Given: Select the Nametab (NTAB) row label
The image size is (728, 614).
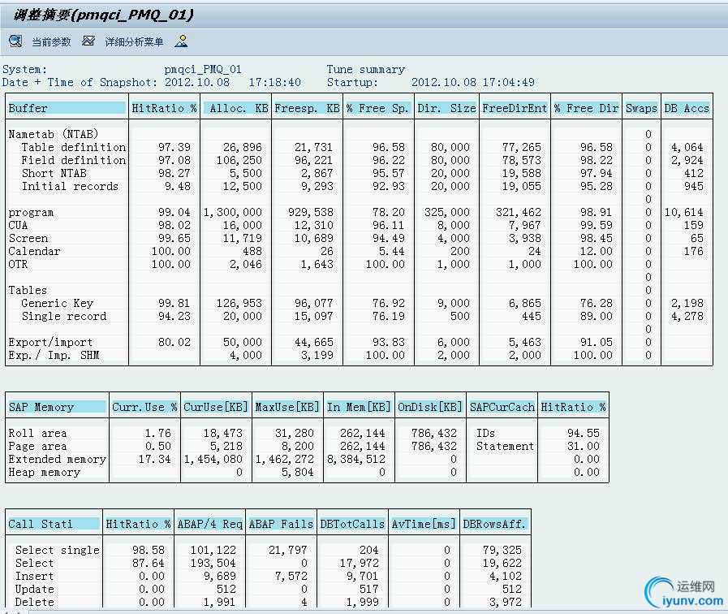Looking at the screenshot, I should (x=54, y=134).
